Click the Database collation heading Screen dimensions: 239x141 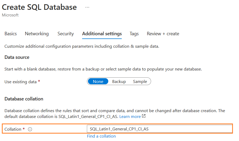(x=24, y=99)
